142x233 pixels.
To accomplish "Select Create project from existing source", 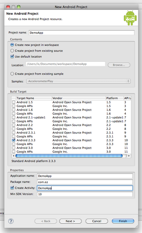I will (12, 51).
